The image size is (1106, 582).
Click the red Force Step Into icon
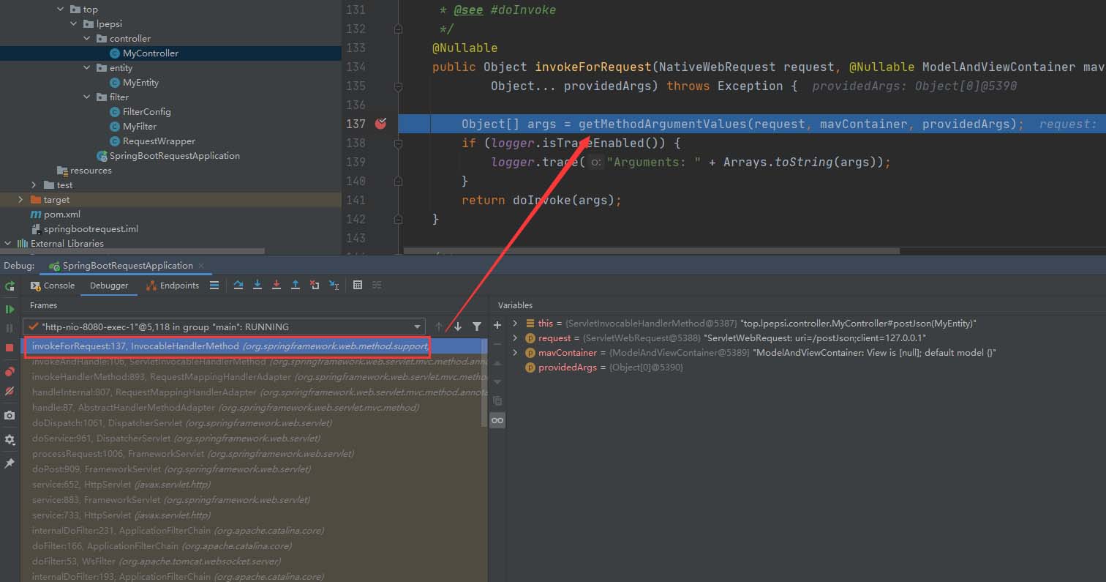(276, 286)
